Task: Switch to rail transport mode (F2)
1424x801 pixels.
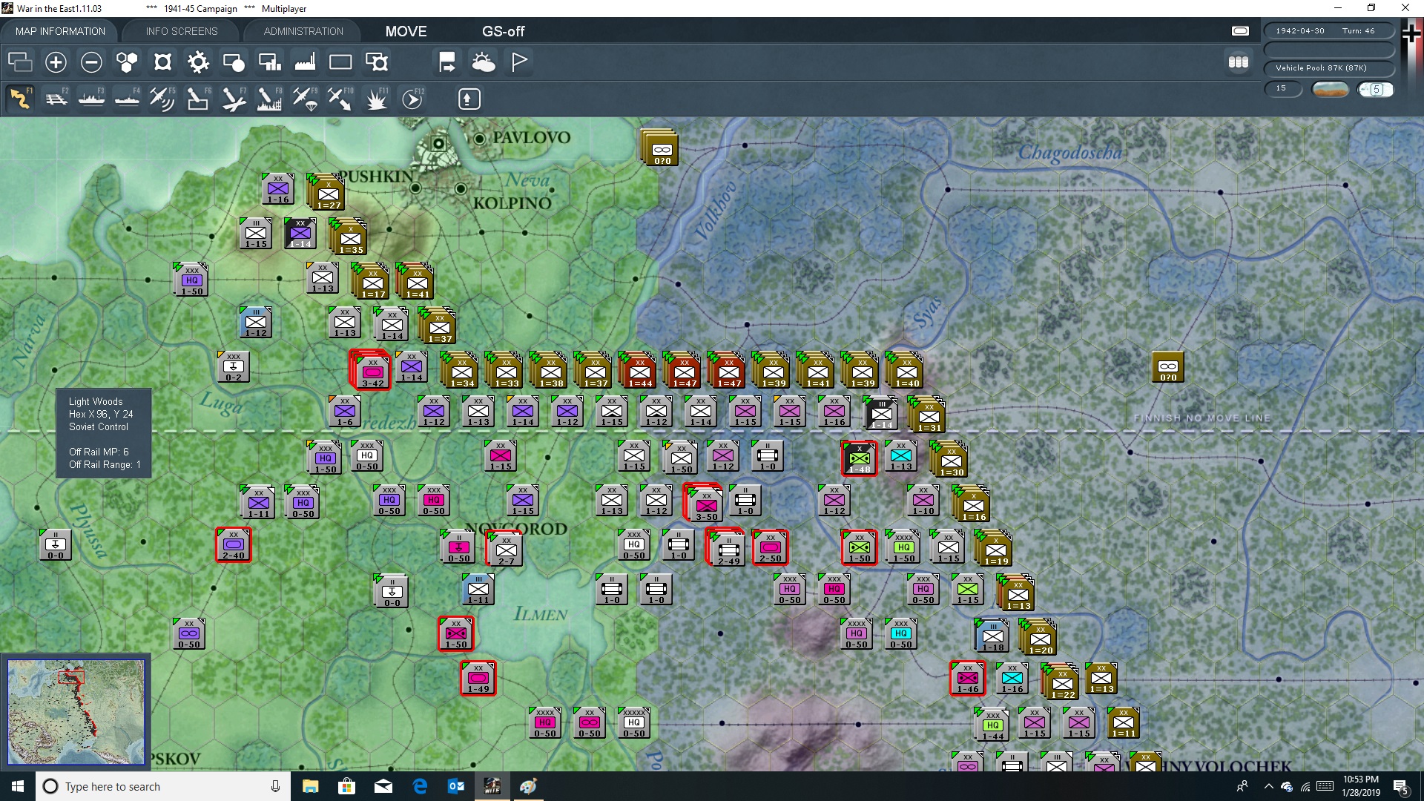Action: click(x=56, y=99)
